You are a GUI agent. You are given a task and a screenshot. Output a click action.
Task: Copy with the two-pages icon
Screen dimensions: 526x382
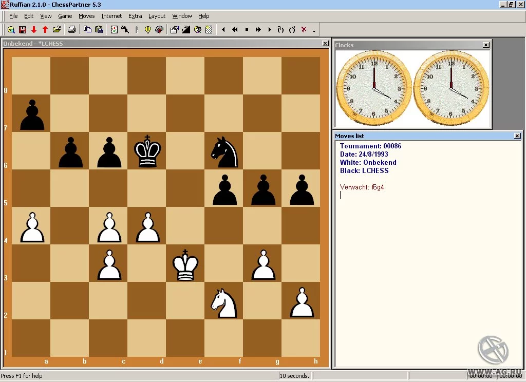tap(87, 29)
